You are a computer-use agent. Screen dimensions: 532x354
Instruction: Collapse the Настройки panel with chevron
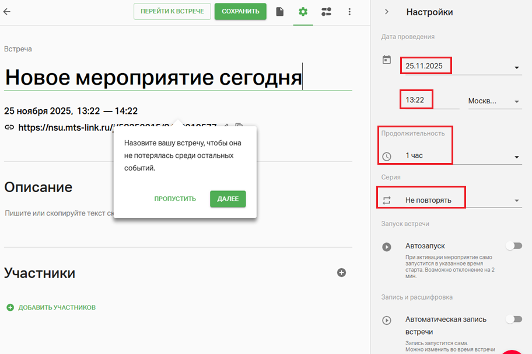(x=386, y=12)
